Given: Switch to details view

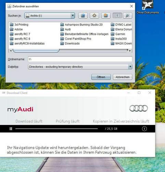Looking at the screenshot, I should click(x=128, y=15).
